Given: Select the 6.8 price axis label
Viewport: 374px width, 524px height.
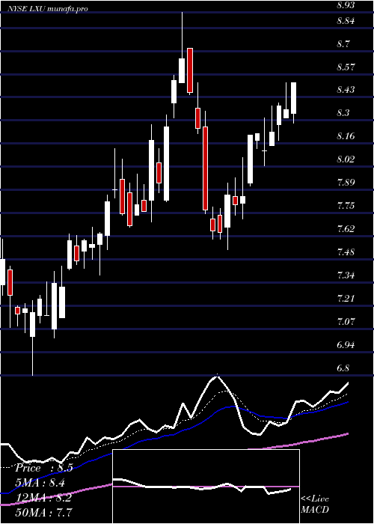Looking at the screenshot, I should coord(343,368).
